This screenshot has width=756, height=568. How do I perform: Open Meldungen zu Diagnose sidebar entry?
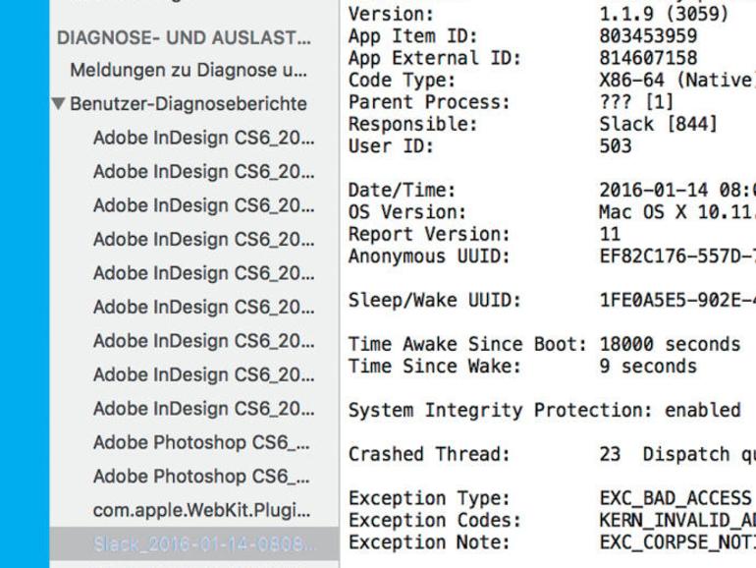click(188, 71)
